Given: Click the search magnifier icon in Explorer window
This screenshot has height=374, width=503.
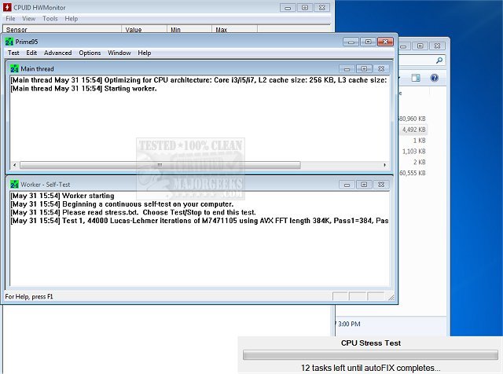Looking at the screenshot, I should click(x=439, y=60).
